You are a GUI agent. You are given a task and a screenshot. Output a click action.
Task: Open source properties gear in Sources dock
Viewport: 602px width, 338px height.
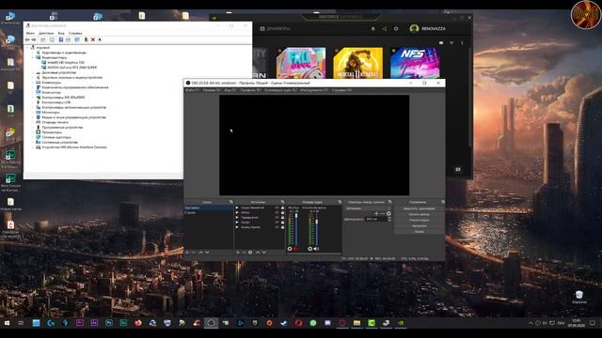pos(250,253)
